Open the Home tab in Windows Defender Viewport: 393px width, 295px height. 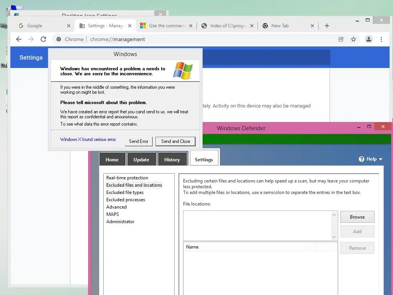point(112,159)
